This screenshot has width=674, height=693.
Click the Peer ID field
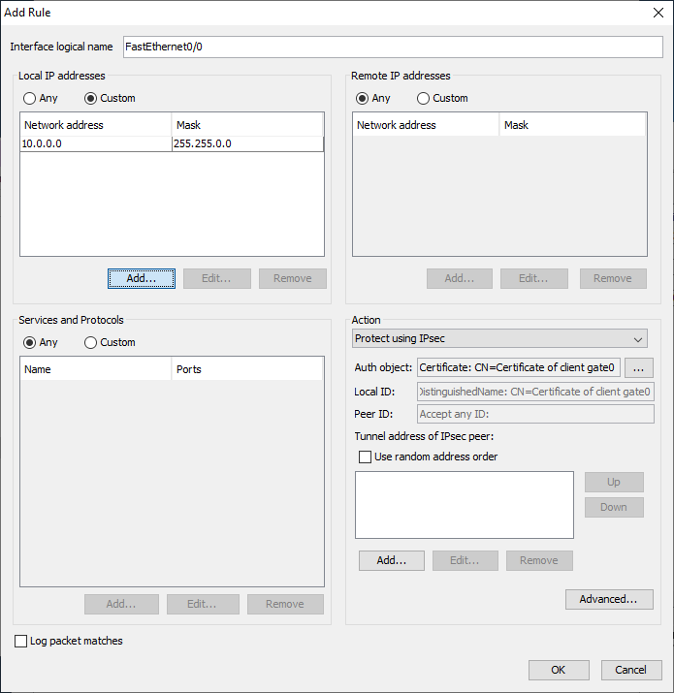pyautogui.click(x=535, y=414)
